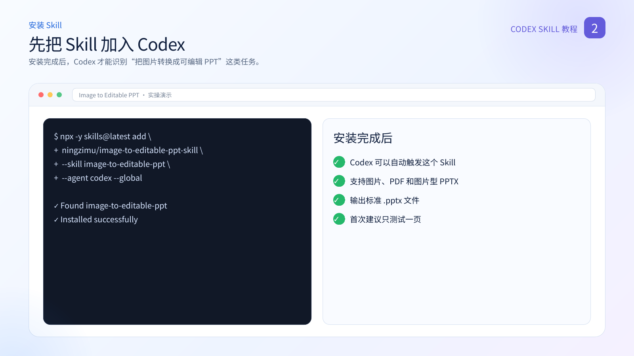Click the line "+ --agent codex --global"
The image size is (634, 356).
pos(98,178)
